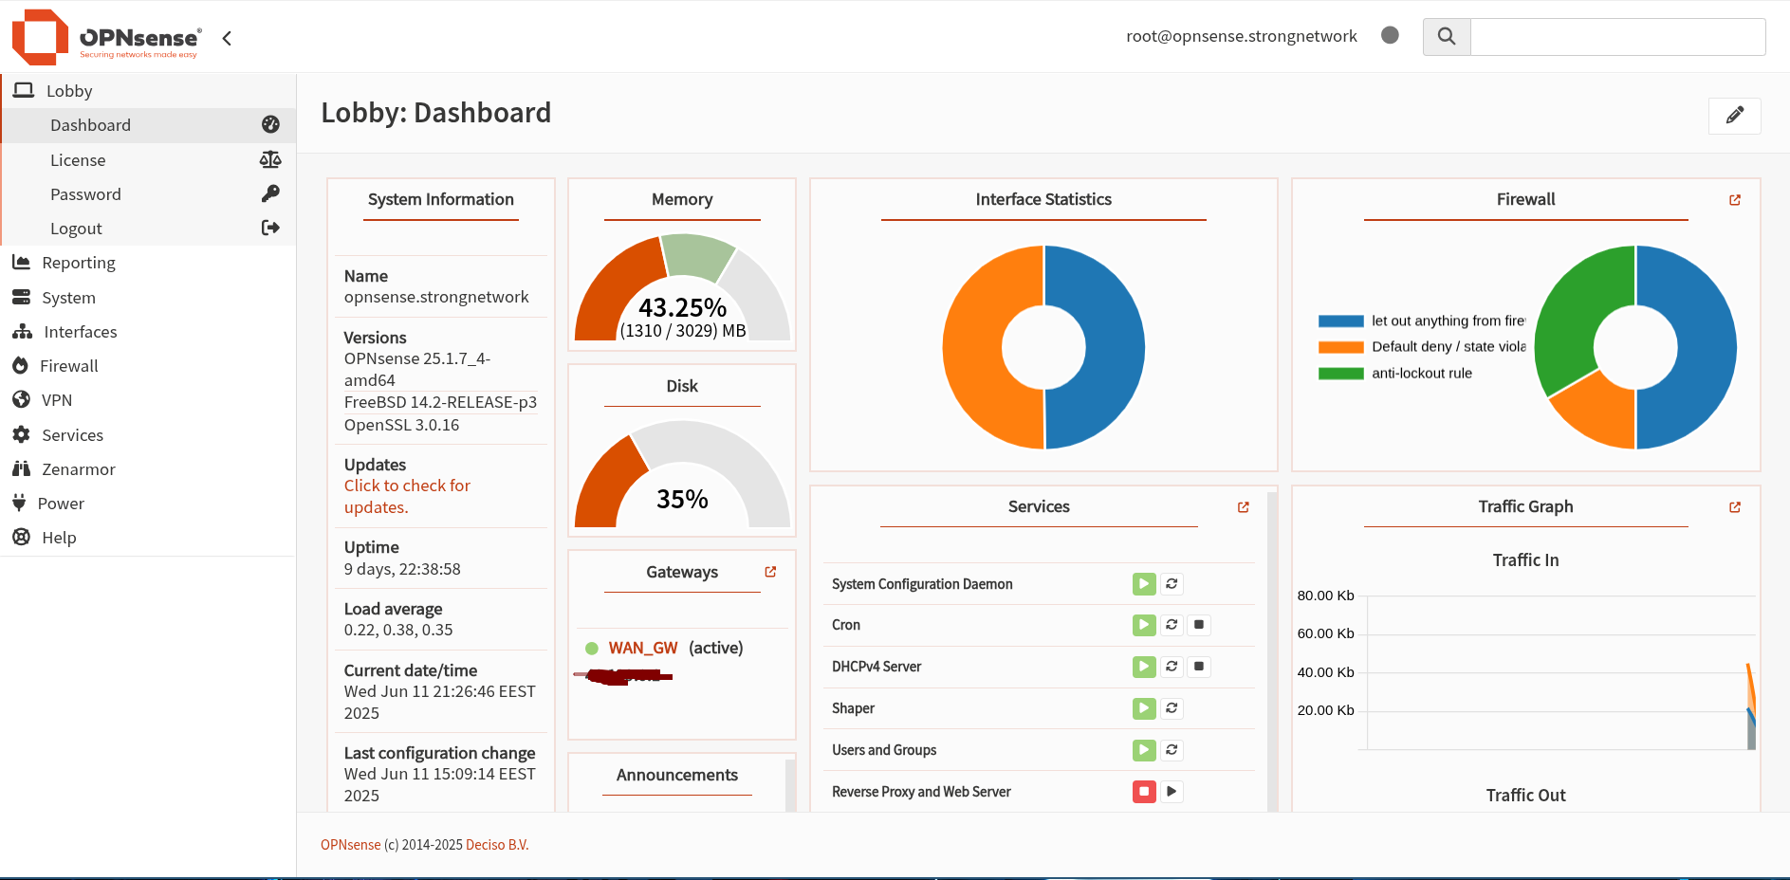Open the WAN_GW gateway link
Viewport: 1790px width, 880px height.
642,648
